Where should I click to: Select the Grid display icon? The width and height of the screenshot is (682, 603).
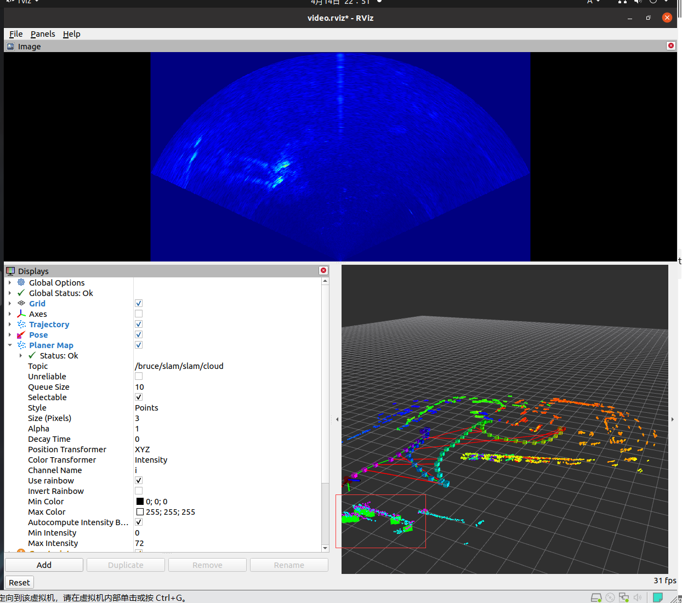coord(21,303)
